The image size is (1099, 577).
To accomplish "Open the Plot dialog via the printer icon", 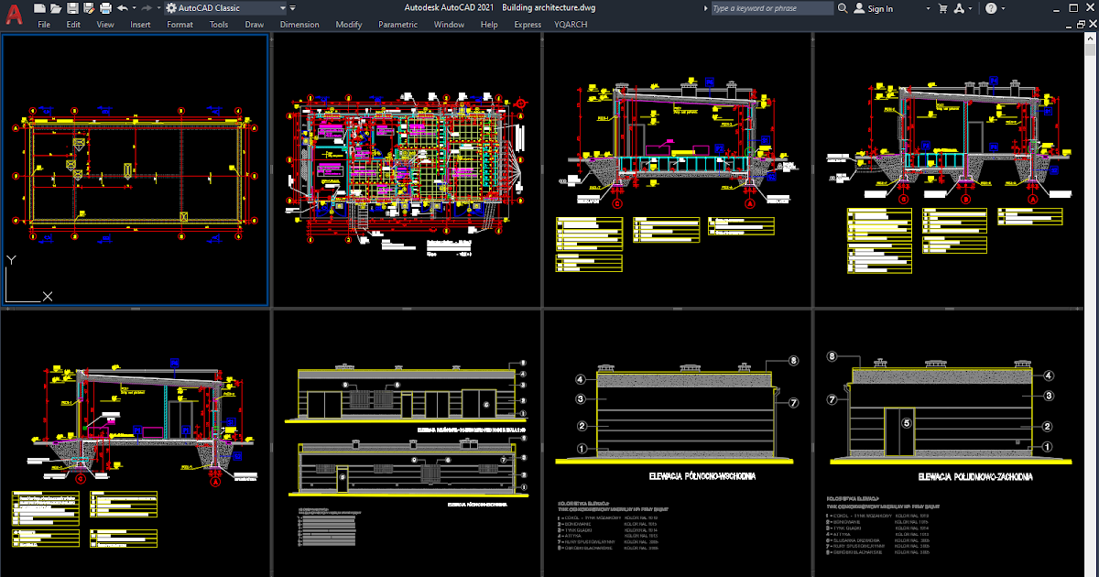I will [x=106, y=8].
